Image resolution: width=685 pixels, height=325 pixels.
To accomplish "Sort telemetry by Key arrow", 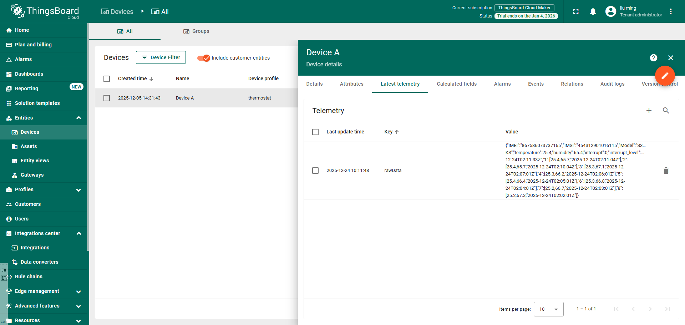I will click(397, 132).
